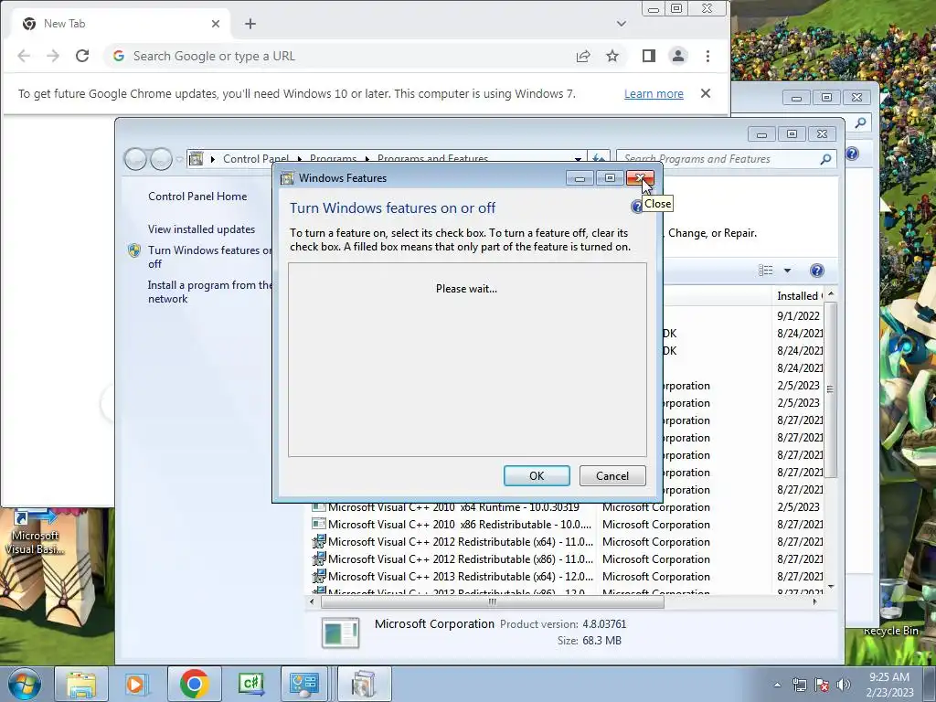Click horizontal scrollbar right arrow
This screenshot has width=936, height=702.
(x=814, y=601)
